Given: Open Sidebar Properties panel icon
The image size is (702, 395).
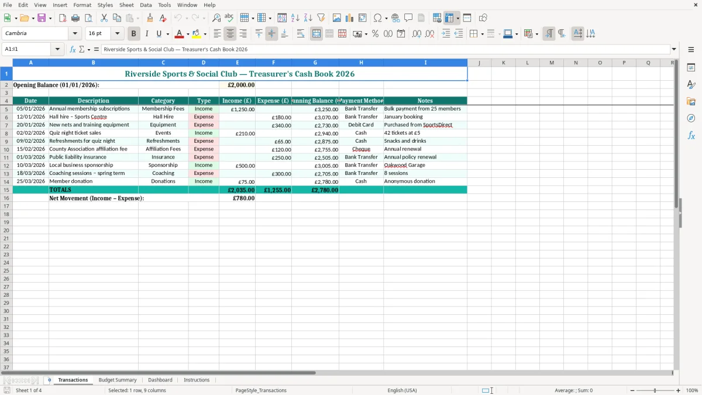Looking at the screenshot, I should point(691,68).
